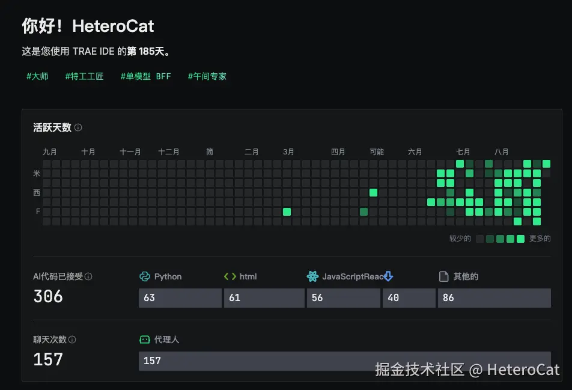The image size is (572, 390).
Task: Click the total count 306
Action: point(48,296)
